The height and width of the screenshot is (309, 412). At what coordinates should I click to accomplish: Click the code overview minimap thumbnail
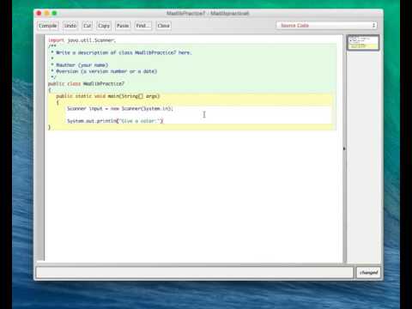click(x=363, y=43)
